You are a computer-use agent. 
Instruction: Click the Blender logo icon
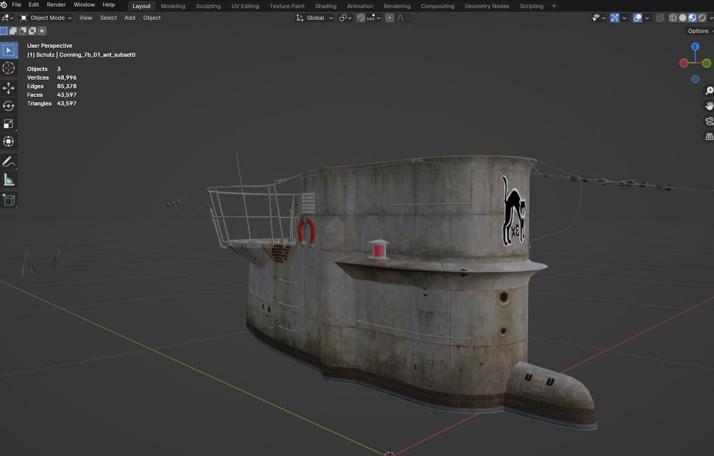coord(4,5)
